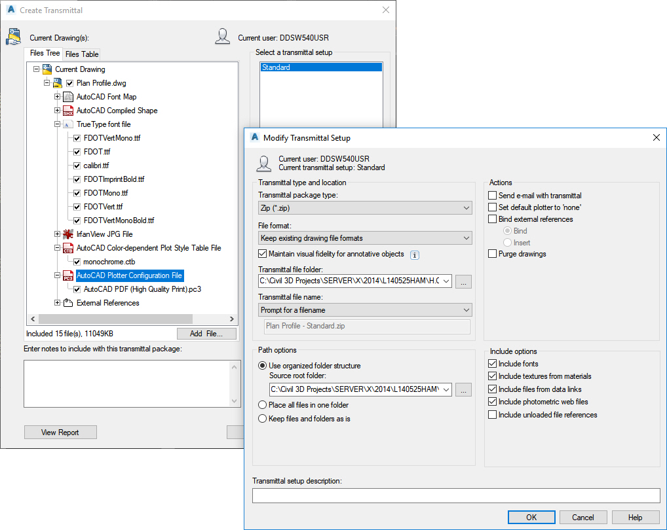
Task: Select Place all files in one folder
Action: [263, 405]
